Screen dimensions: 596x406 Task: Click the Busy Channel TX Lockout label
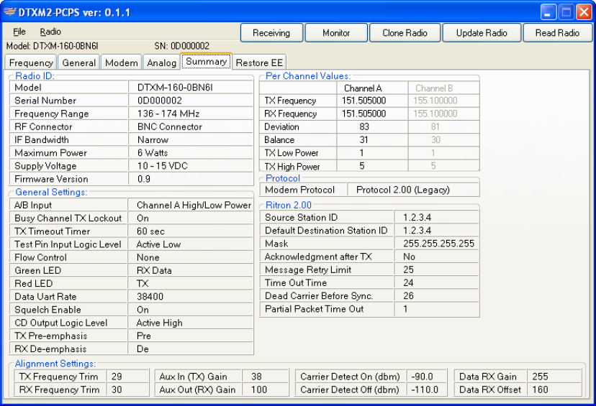(68, 218)
